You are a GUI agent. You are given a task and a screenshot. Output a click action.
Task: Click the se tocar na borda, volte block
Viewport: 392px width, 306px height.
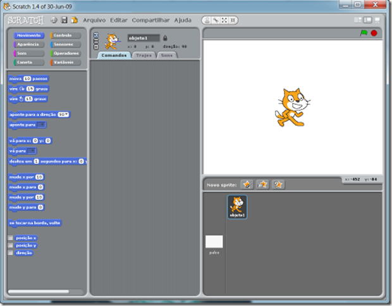click(35, 223)
